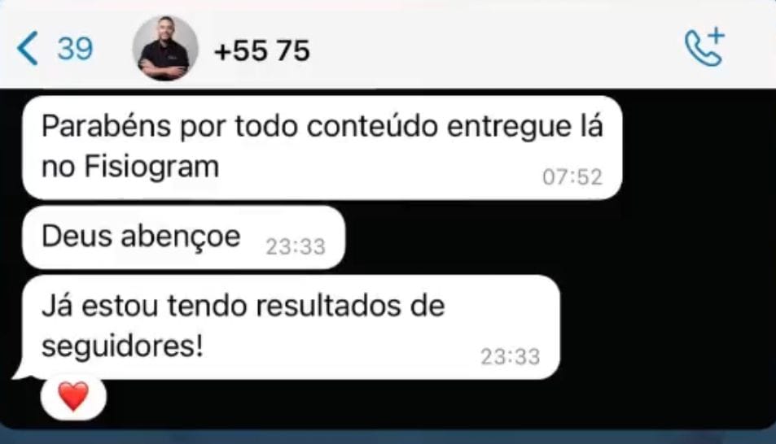Tap the word 'conteúdo' in the first message
This screenshot has height=444, width=776.
coord(372,127)
